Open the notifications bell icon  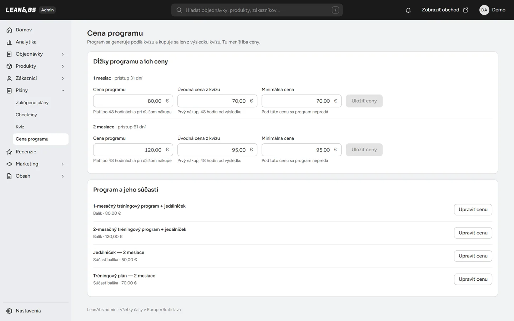[408, 10]
